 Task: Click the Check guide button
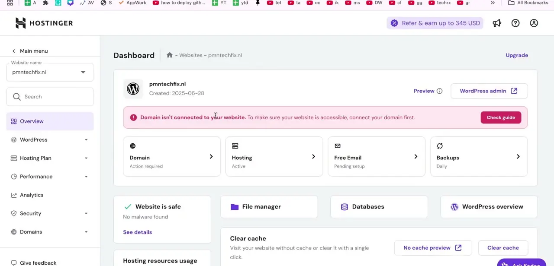click(x=501, y=117)
